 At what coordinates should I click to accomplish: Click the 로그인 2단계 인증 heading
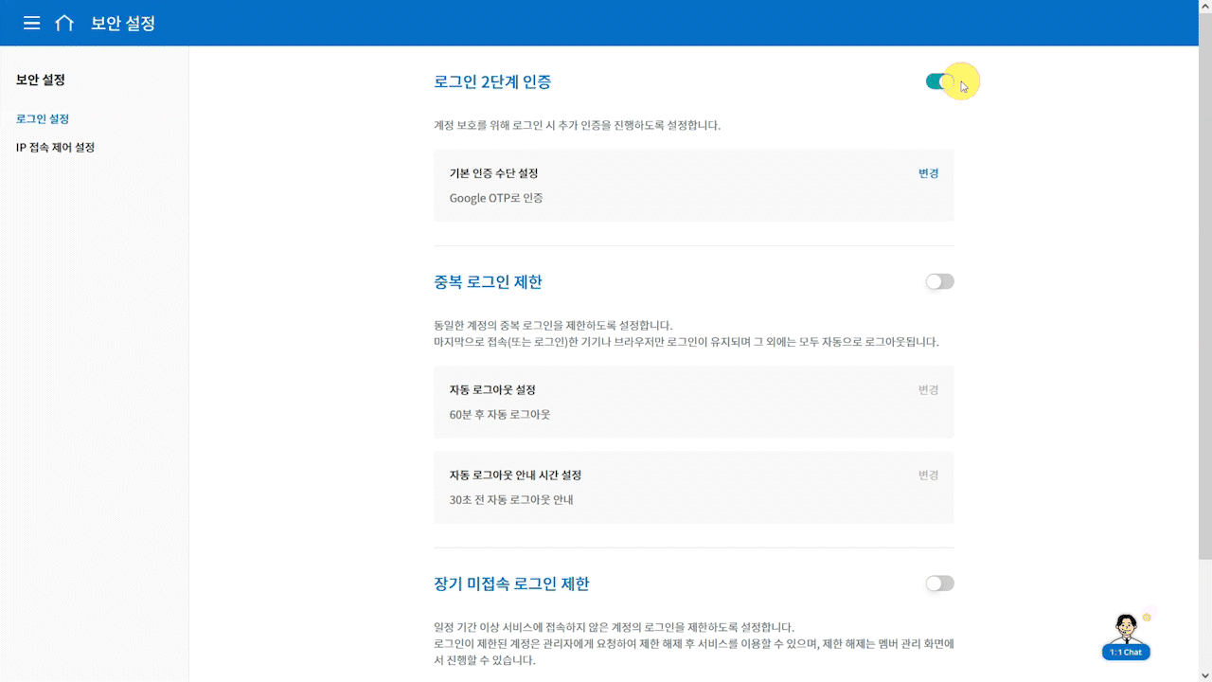(x=492, y=81)
